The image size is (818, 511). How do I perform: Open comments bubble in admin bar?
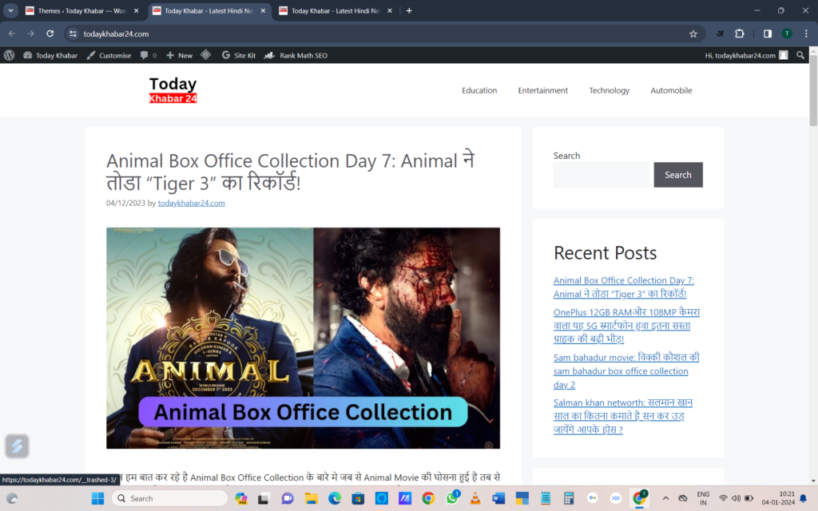pyautogui.click(x=148, y=55)
